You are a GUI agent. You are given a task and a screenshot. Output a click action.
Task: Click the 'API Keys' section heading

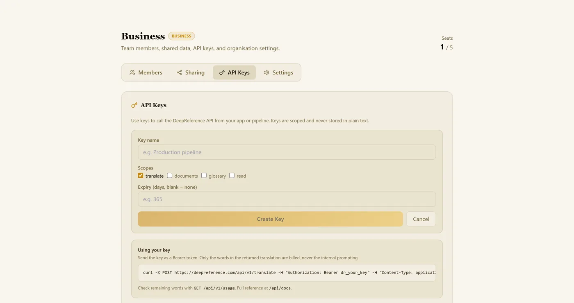coord(153,105)
